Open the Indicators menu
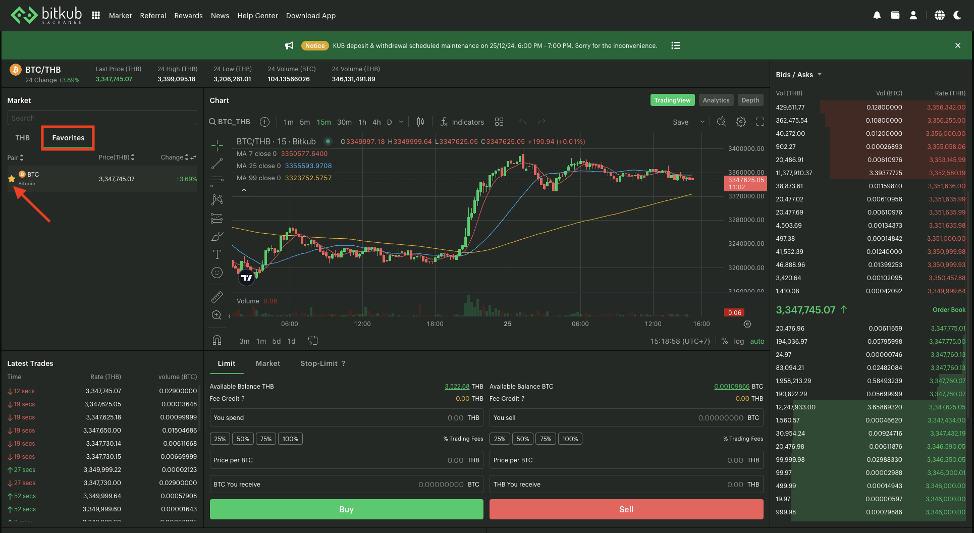The width and height of the screenshot is (974, 533). click(462, 122)
